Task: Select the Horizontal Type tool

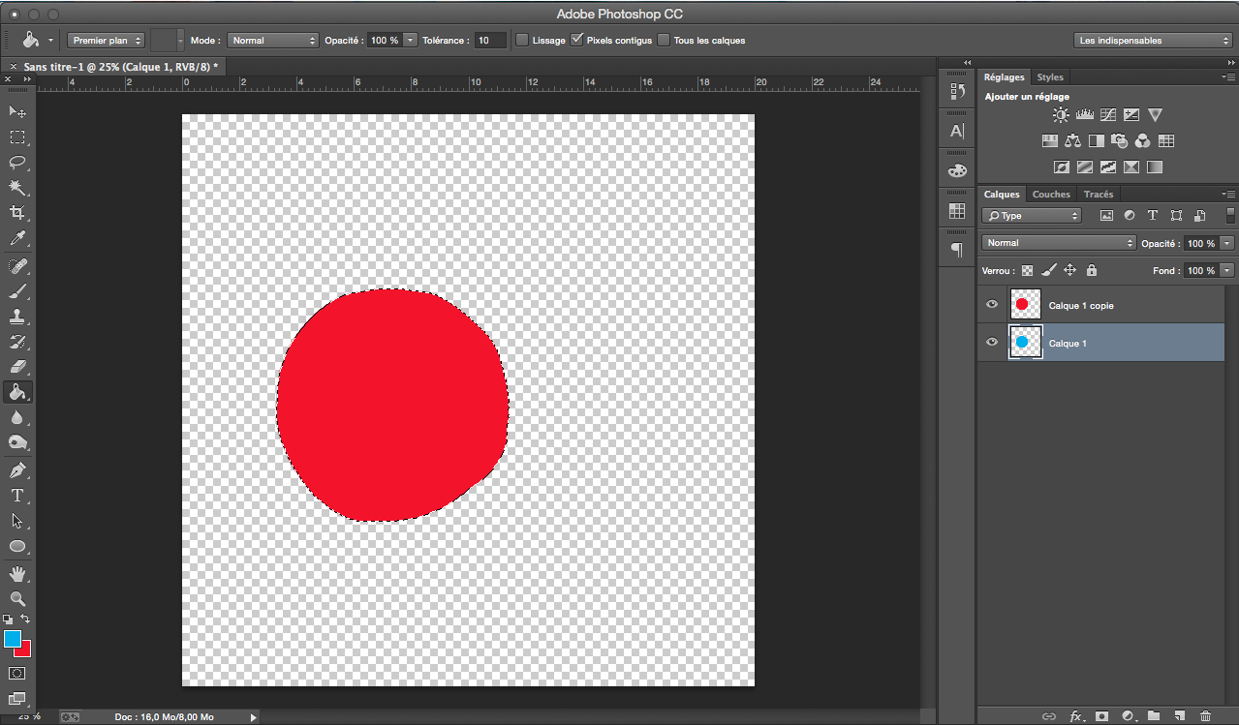Action: (17, 496)
